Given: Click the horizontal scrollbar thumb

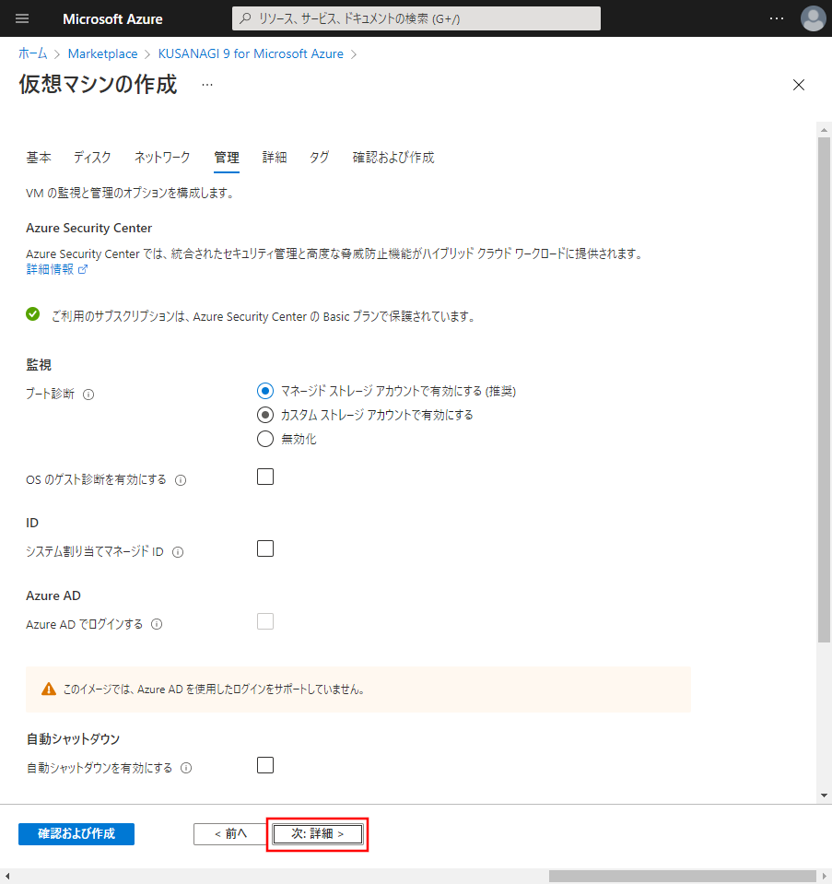Looking at the screenshot, I should tap(682, 876).
